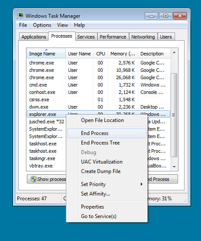Close the Windows Task Manager window
Viewport: 201px width, 241px height.
(x=180, y=16)
